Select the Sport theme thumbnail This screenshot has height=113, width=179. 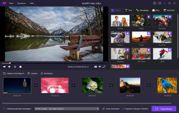click(x=162, y=54)
